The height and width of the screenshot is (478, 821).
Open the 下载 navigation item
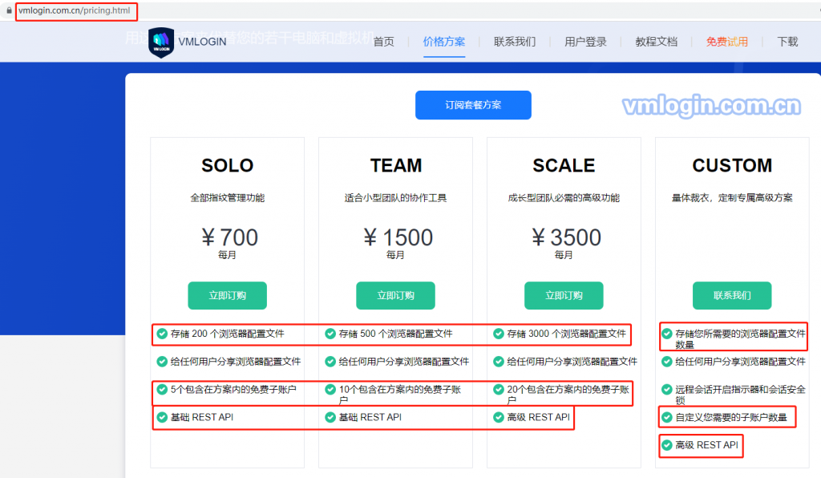click(x=787, y=42)
